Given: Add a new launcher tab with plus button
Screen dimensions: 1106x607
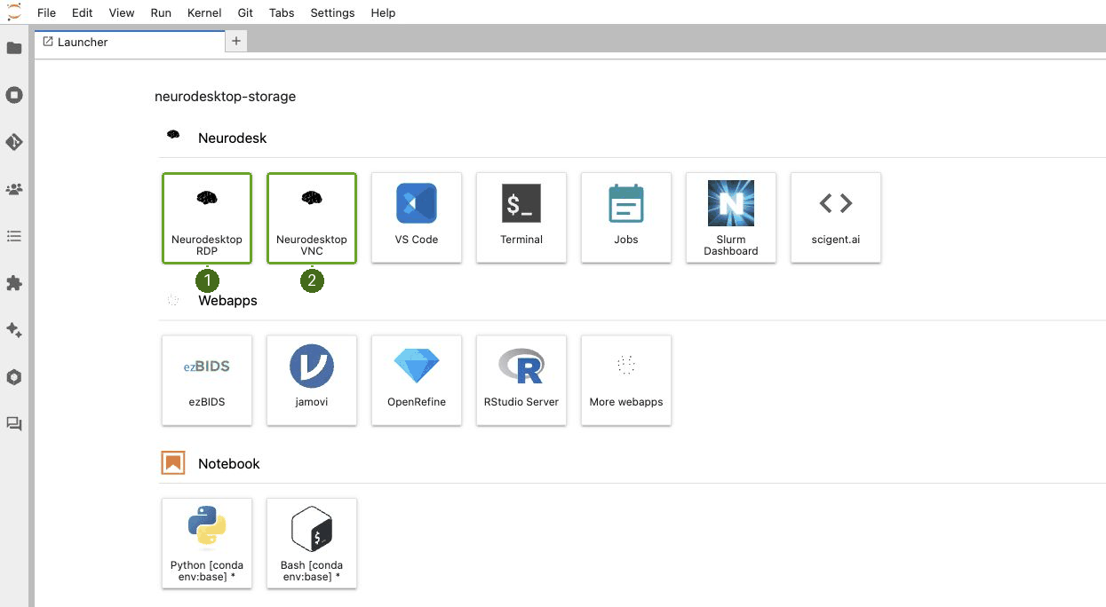Looking at the screenshot, I should click(x=236, y=41).
